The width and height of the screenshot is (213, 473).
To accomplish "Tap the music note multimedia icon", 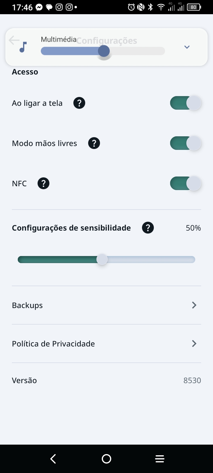I will 23,47.
